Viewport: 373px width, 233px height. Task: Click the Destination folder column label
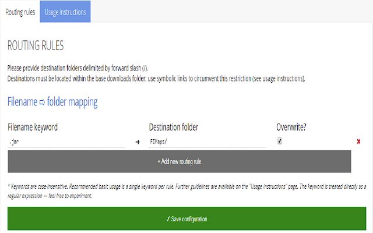coord(174,127)
